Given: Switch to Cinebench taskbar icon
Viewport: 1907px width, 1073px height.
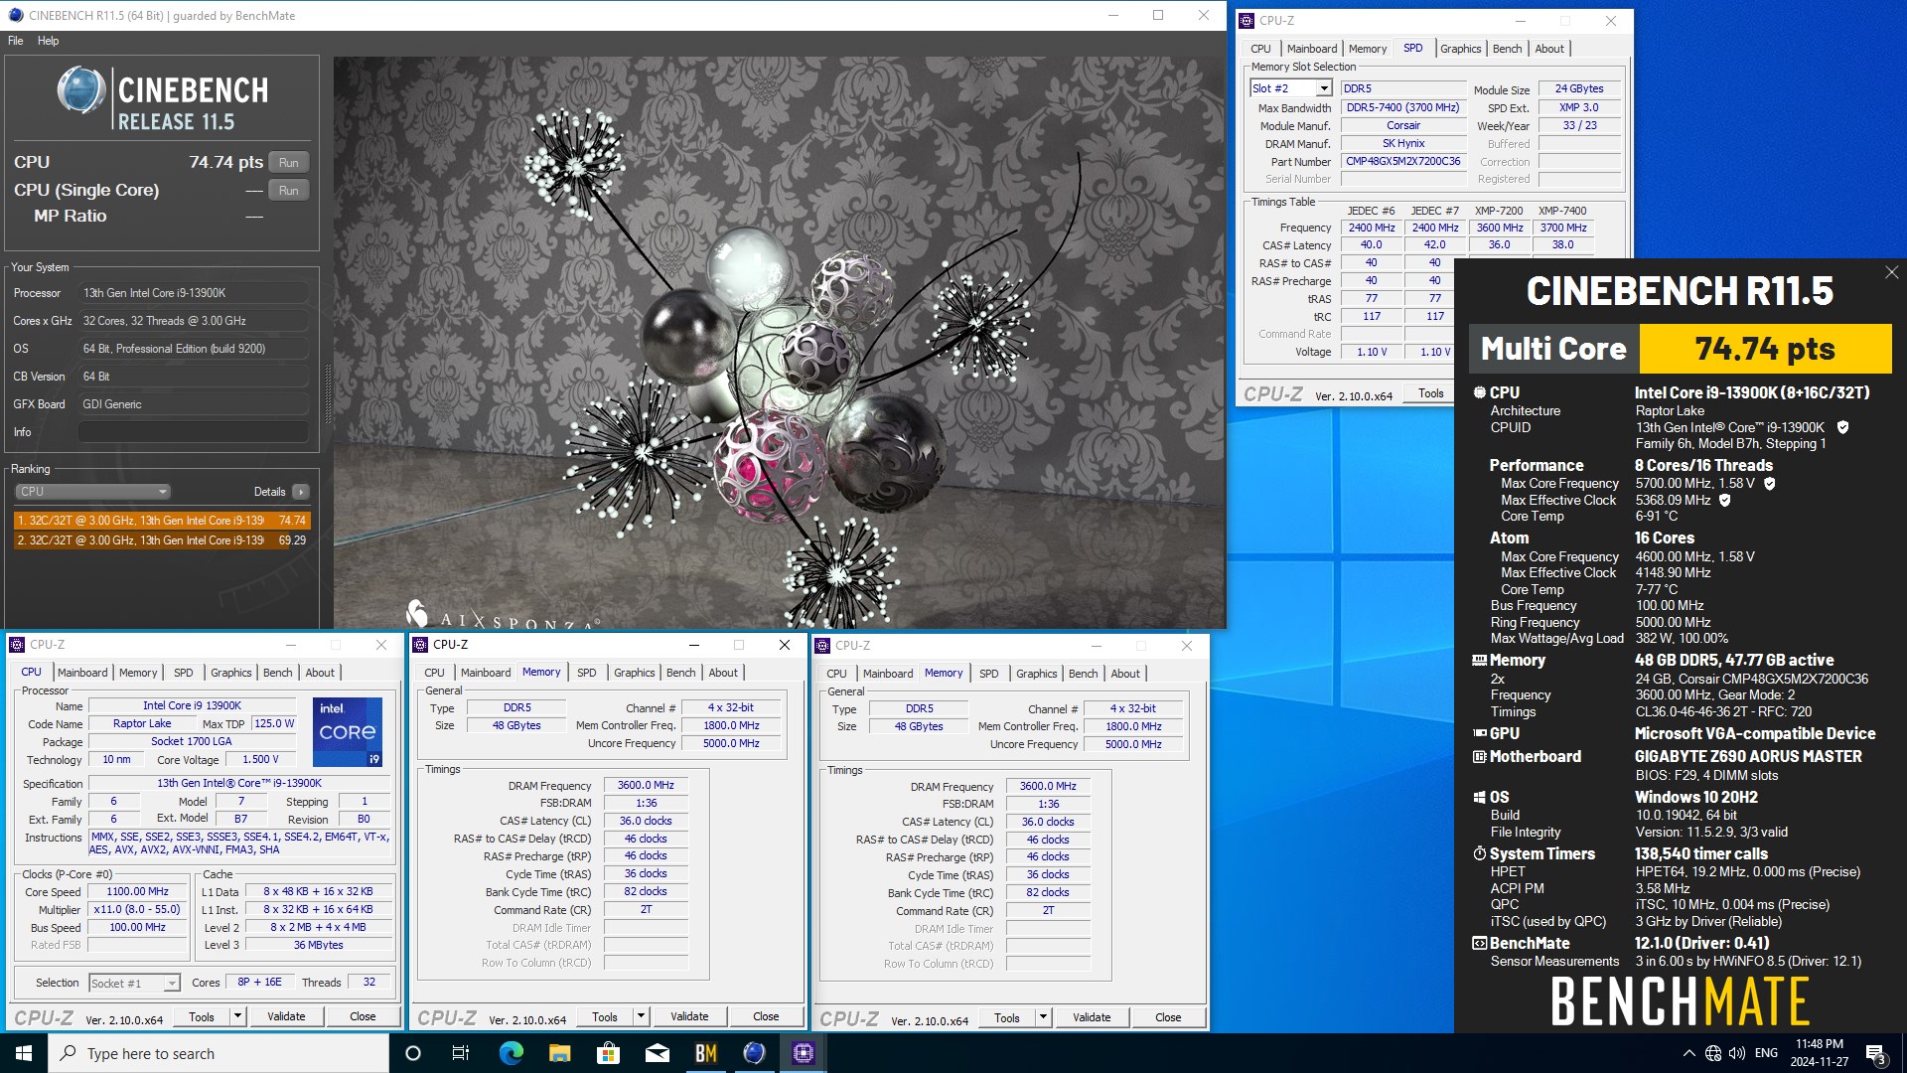Looking at the screenshot, I should point(754,1053).
